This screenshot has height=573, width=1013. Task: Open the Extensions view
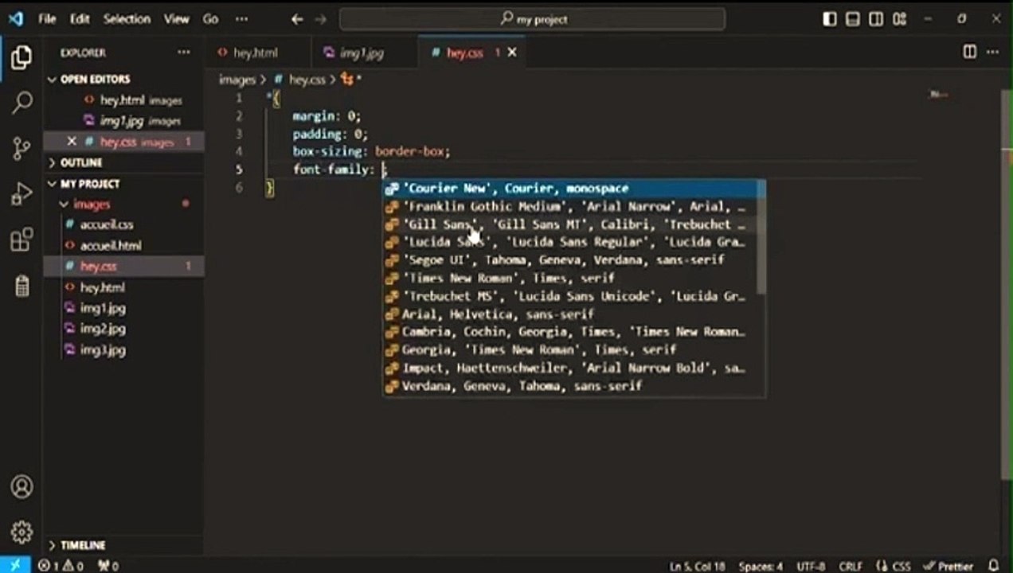pos(22,240)
